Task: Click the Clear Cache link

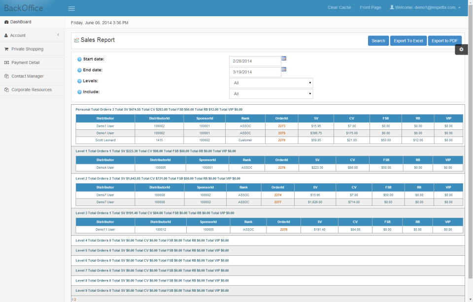Action: (339, 7)
